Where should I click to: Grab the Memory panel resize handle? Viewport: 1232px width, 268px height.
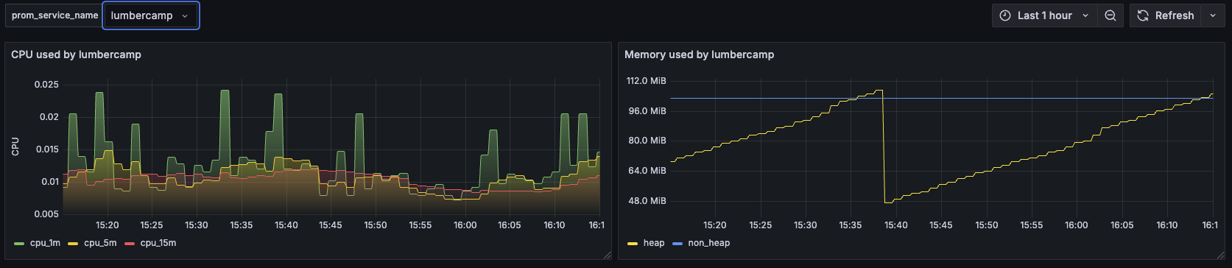pyautogui.click(x=1220, y=255)
